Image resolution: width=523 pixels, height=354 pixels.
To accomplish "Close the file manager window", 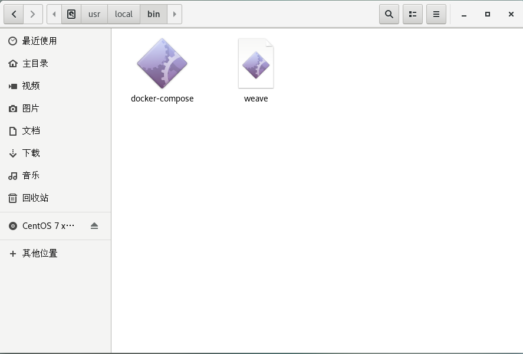I will (x=511, y=14).
